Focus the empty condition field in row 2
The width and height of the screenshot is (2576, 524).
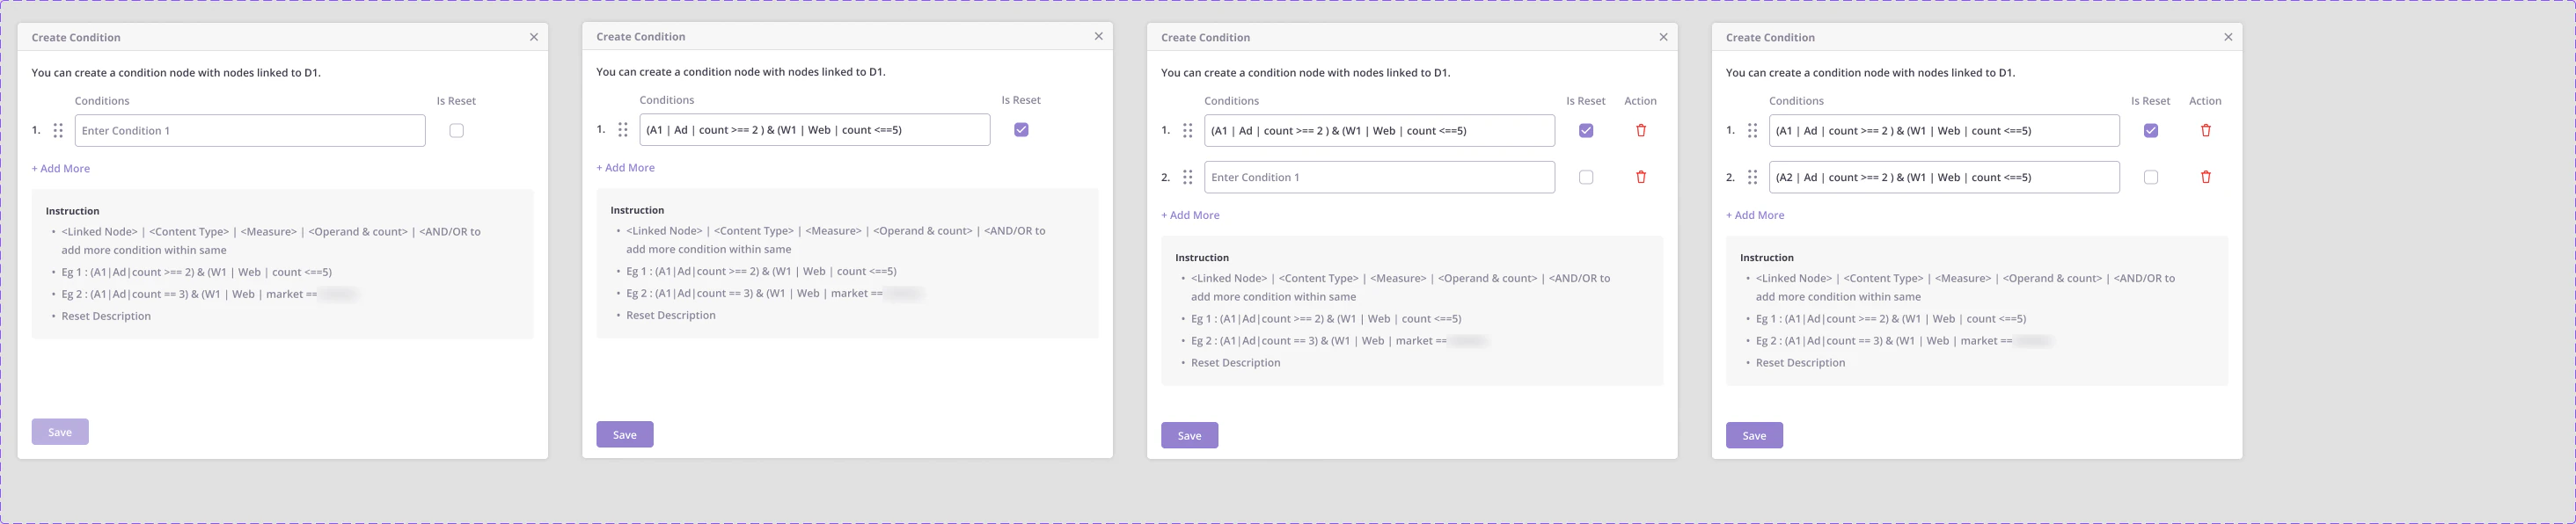tap(1380, 177)
